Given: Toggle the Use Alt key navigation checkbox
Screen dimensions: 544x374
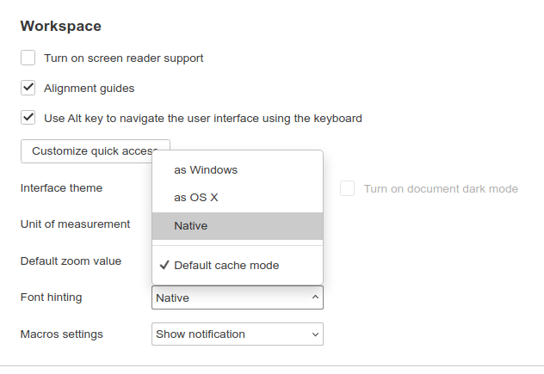Looking at the screenshot, I should point(28,118).
